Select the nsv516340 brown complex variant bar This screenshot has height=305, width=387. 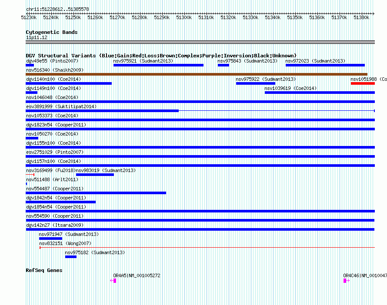coord(197,74)
